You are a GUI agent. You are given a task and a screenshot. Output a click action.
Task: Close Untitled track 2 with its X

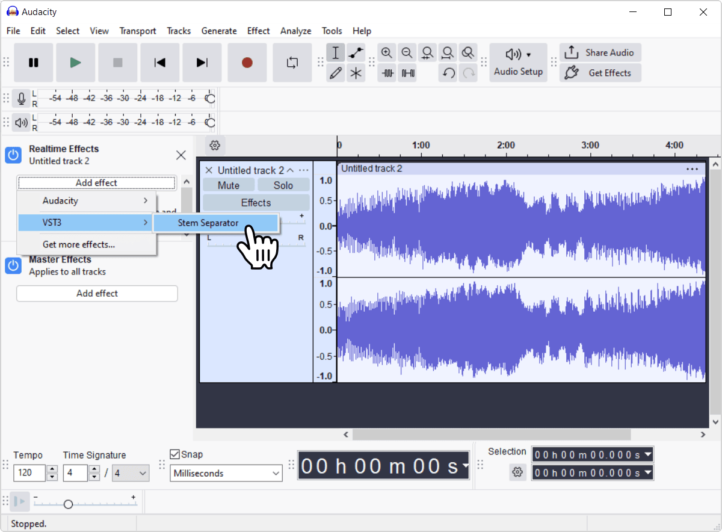tap(209, 170)
